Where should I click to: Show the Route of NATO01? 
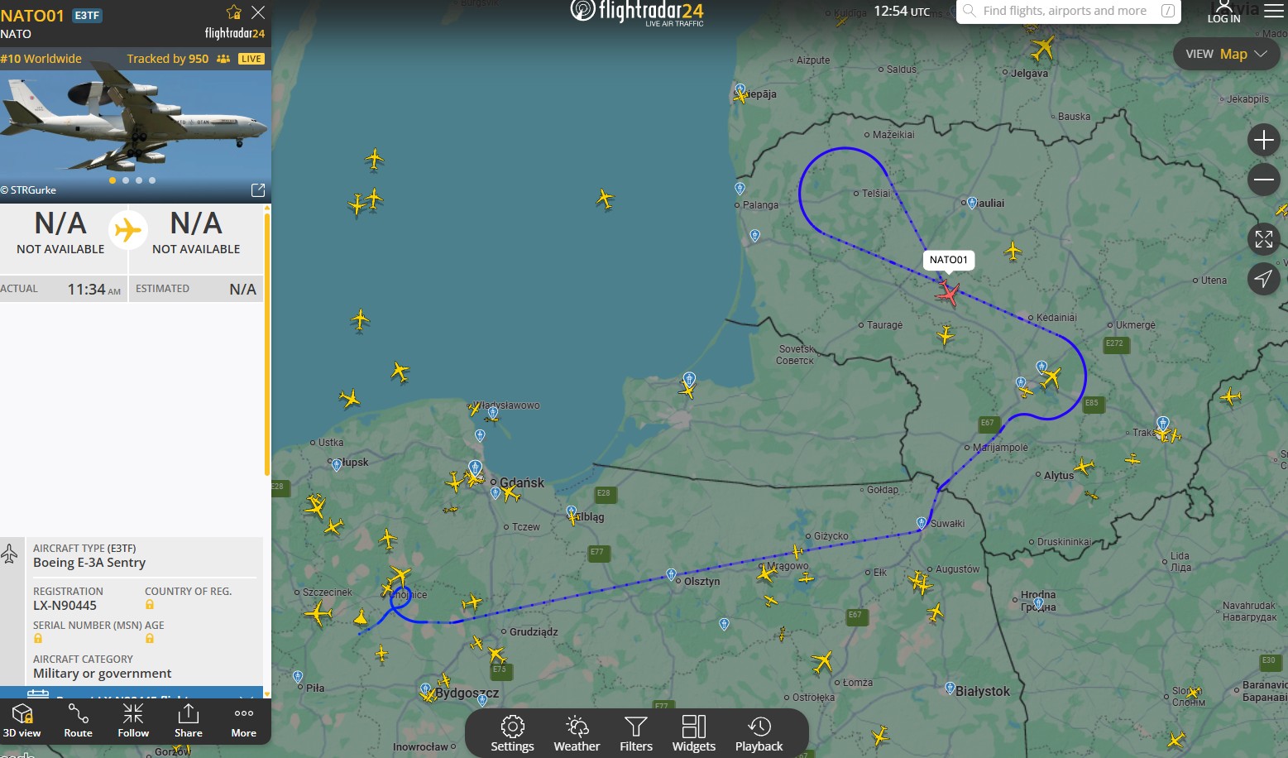pos(78,721)
